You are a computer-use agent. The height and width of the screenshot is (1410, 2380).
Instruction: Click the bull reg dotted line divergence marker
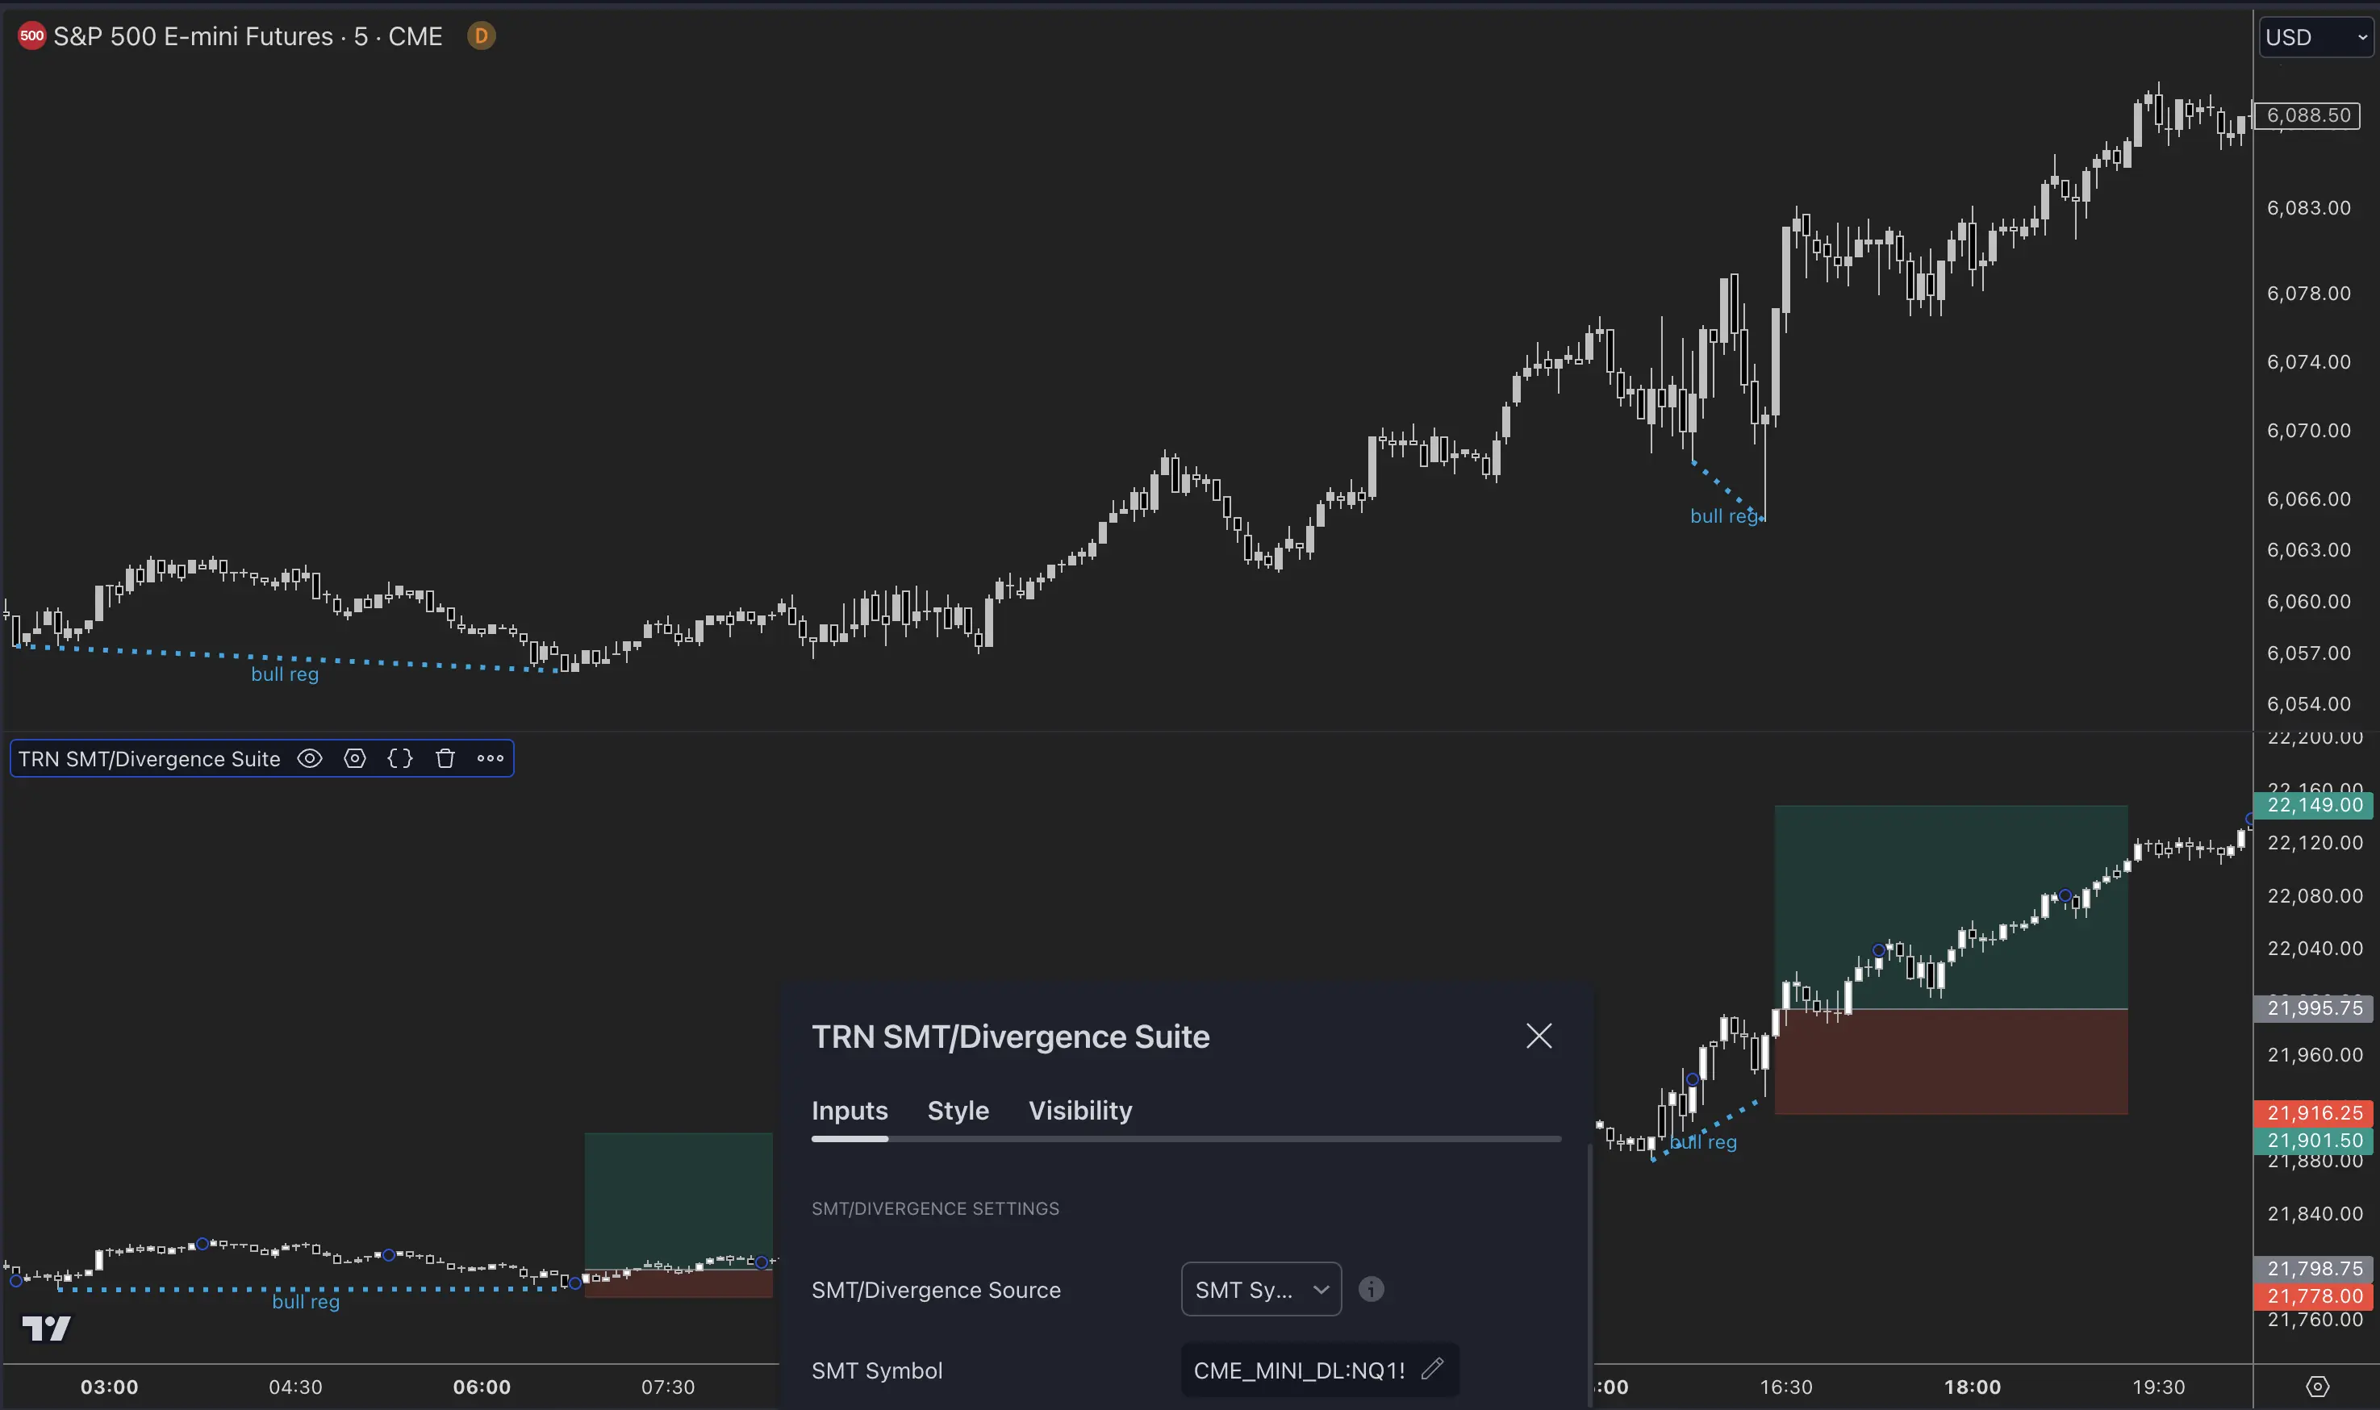click(286, 655)
